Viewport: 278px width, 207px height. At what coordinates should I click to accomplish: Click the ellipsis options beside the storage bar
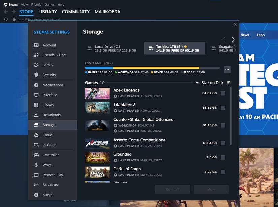[x=227, y=69]
